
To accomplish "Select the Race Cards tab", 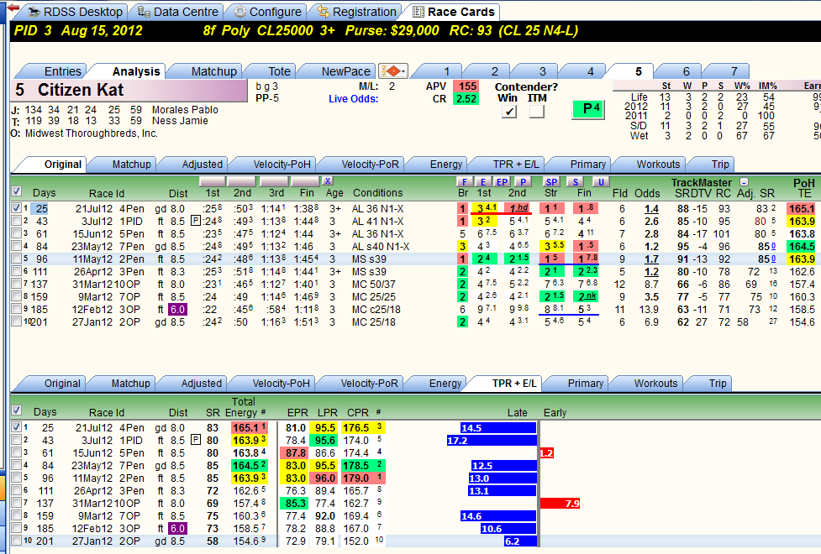I will [453, 12].
